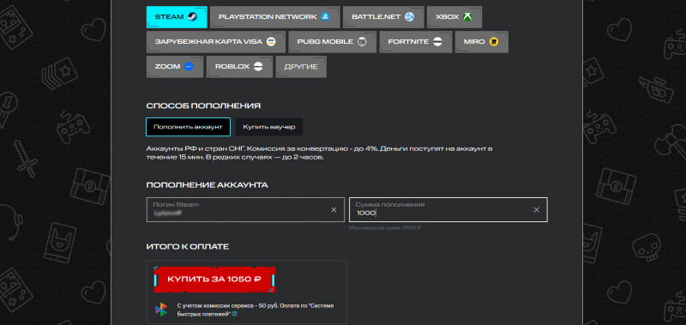This screenshot has width=686, height=325.
Task: Open the payment info help icon
Action: (x=235, y=314)
